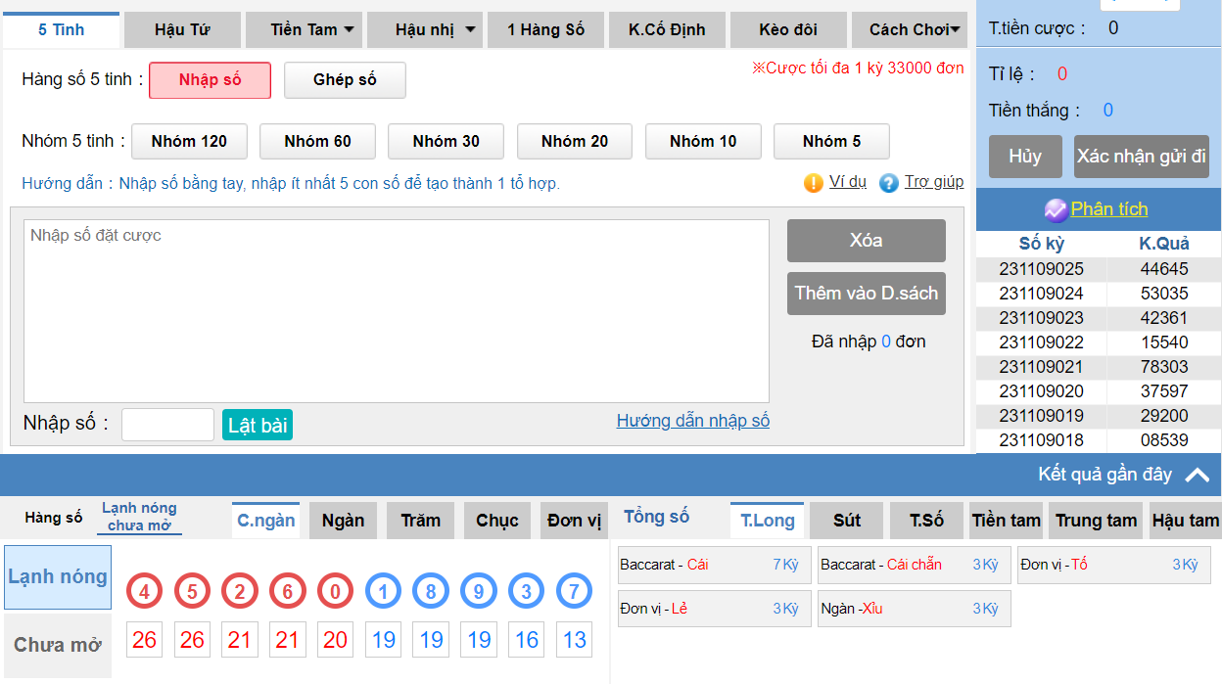
Task: Toggle the Lạnh nóng view
Action: coord(58,577)
